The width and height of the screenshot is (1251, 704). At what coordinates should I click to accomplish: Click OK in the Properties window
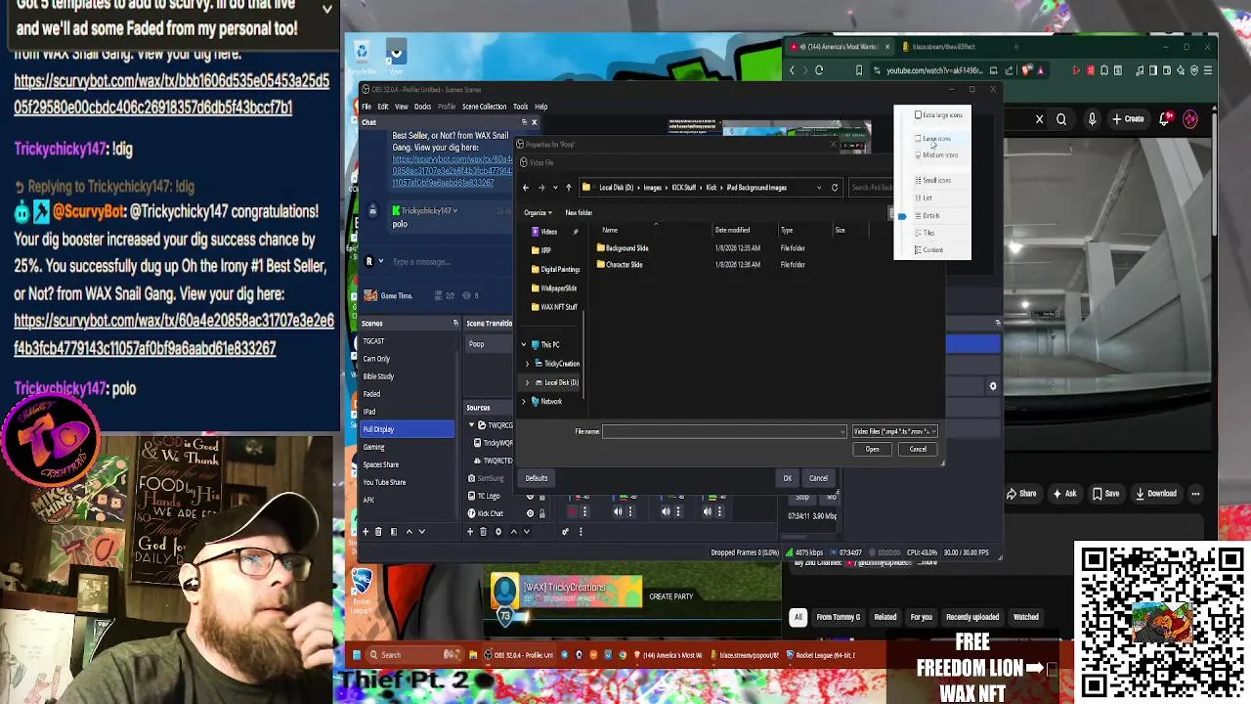[x=787, y=478]
